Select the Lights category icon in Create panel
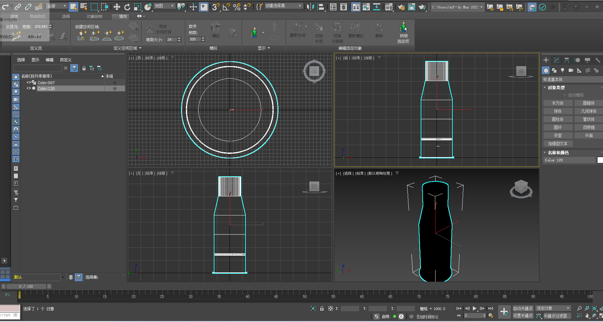This screenshot has width=603, height=322. (563, 70)
